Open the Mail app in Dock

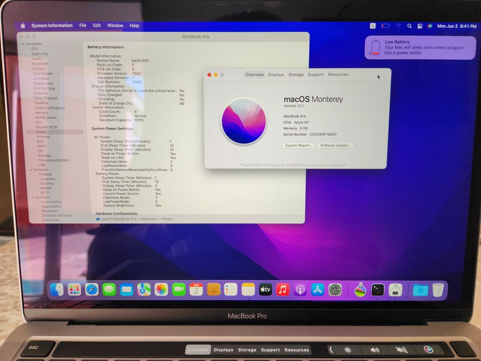pyautogui.click(x=126, y=289)
